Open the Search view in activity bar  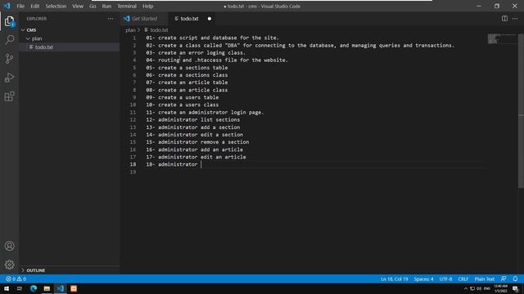tap(9, 40)
